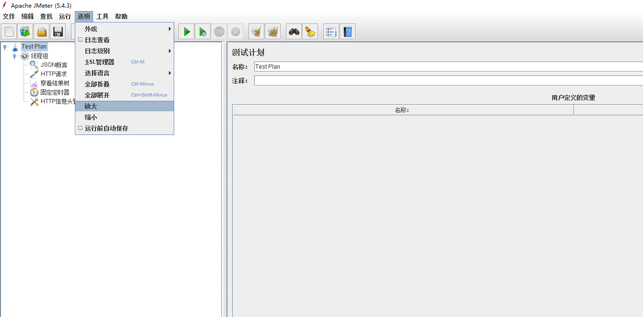Click the 名称 input field

tap(448, 66)
